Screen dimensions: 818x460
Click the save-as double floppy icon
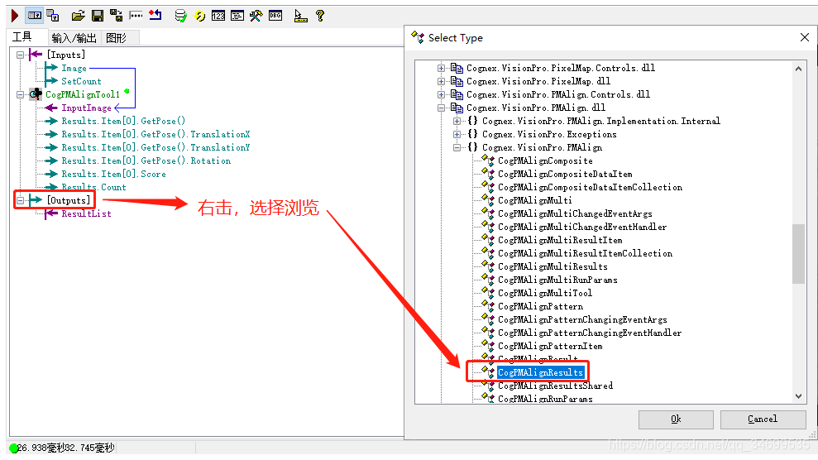point(117,16)
